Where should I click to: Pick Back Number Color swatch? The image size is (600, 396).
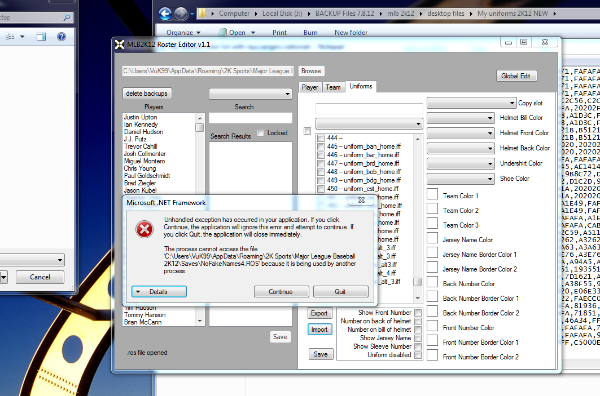coord(432,282)
